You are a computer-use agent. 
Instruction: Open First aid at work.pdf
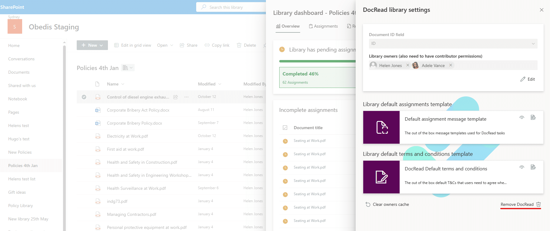tap(126, 149)
